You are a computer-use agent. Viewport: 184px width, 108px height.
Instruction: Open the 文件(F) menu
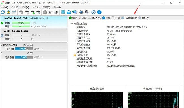5,7
